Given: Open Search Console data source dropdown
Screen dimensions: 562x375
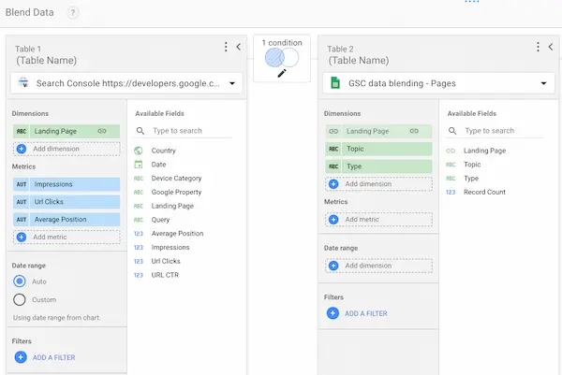Looking at the screenshot, I should pyautogui.click(x=126, y=83).
